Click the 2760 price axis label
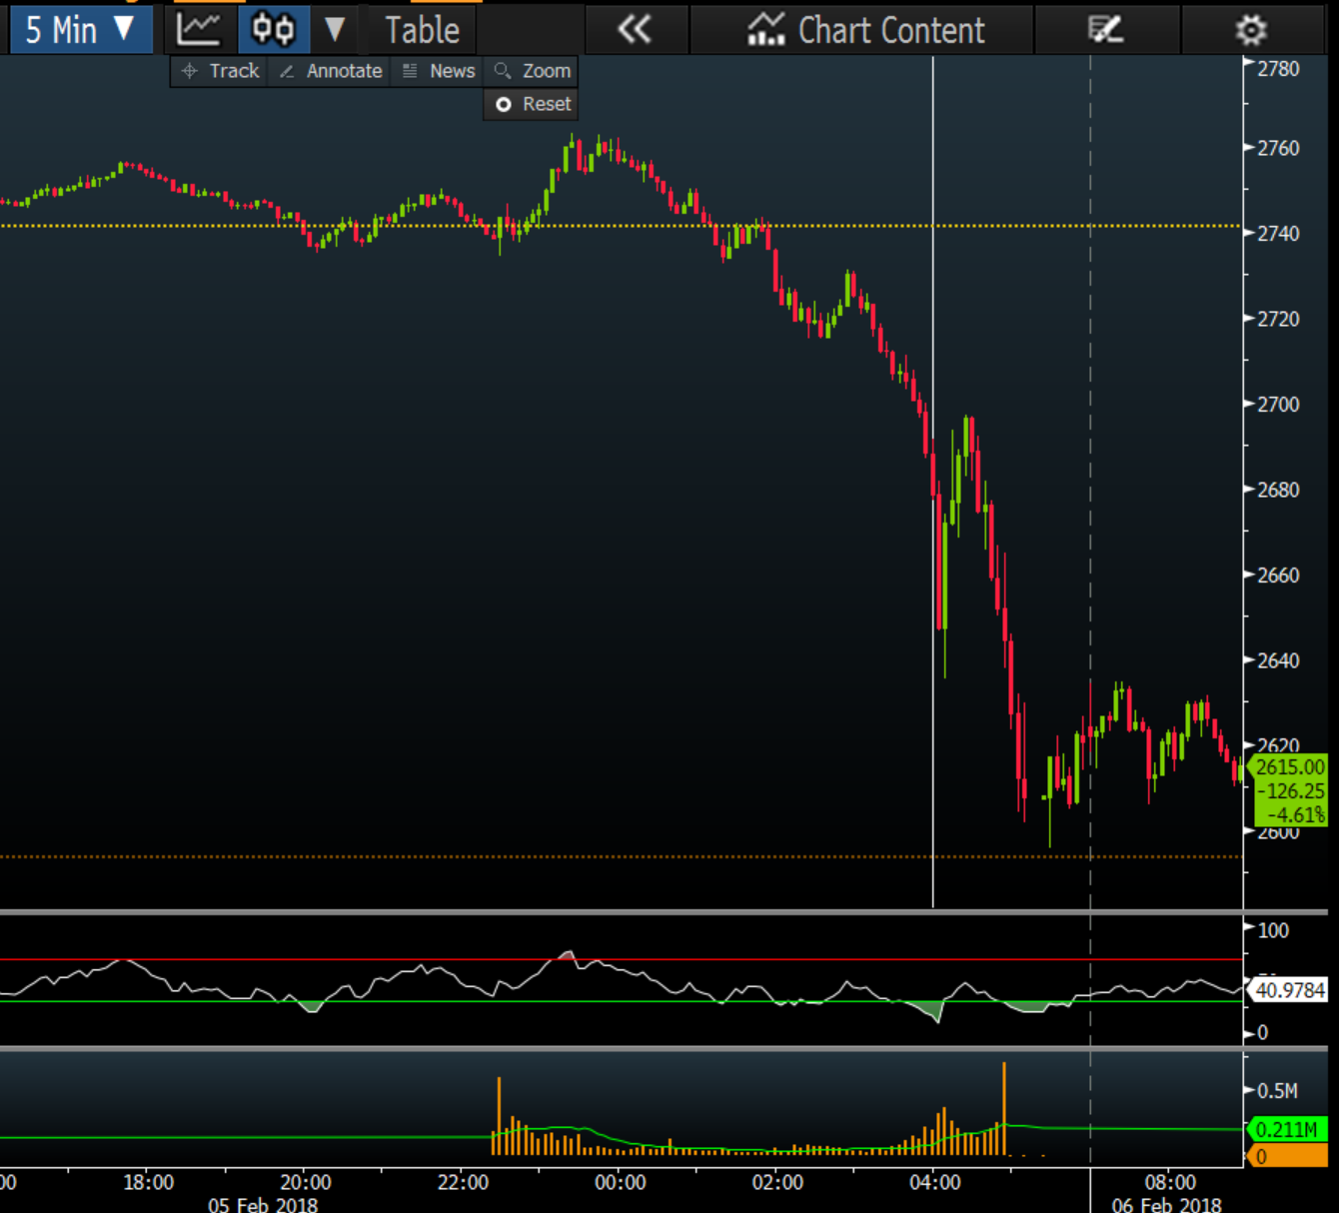Screen dimensions: 1339x1213 (1278, 148)
